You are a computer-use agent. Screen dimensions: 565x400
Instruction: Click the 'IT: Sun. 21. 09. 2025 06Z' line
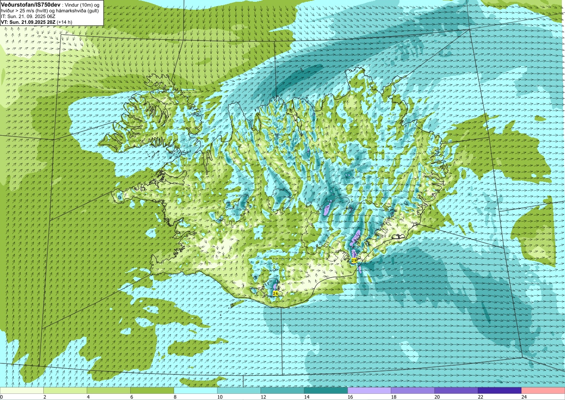[x=28, y=16]
